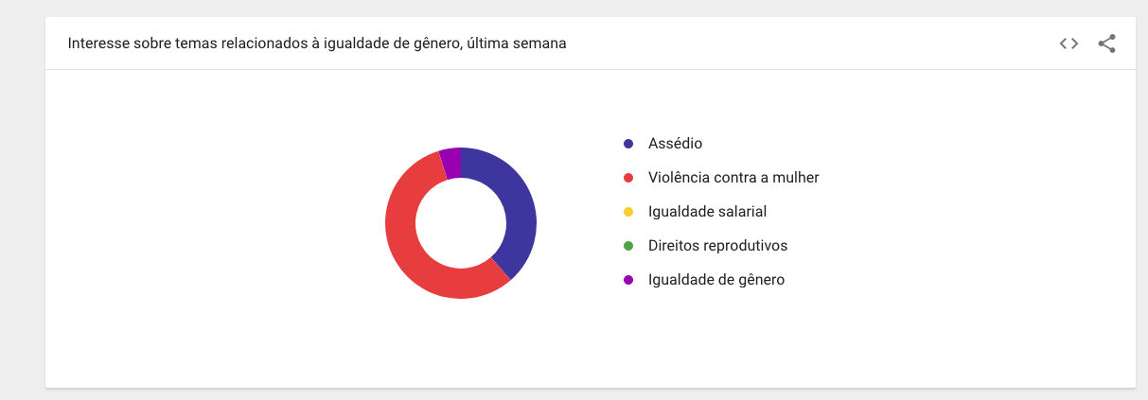Select the Violência contra a mulher label
Screen dimensions: 1148x400
pyautogui.click(x=733, y=178)
